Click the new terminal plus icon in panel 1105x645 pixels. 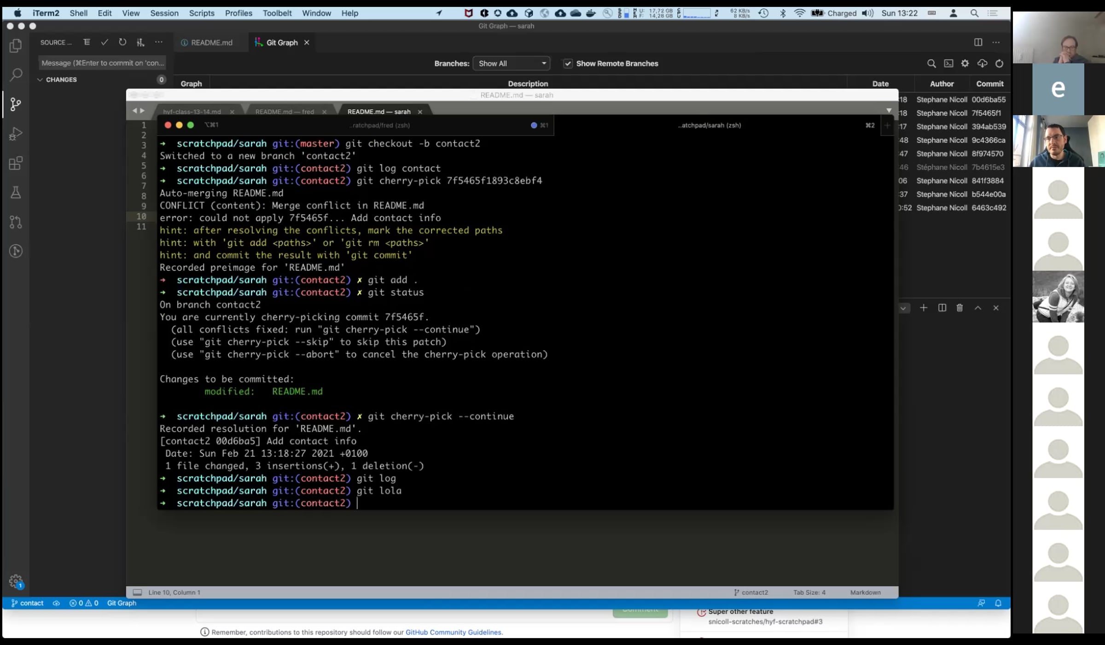point(924,308)
